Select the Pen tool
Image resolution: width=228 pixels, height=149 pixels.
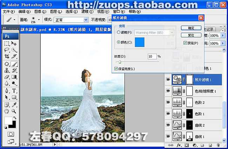coord(7,91)
